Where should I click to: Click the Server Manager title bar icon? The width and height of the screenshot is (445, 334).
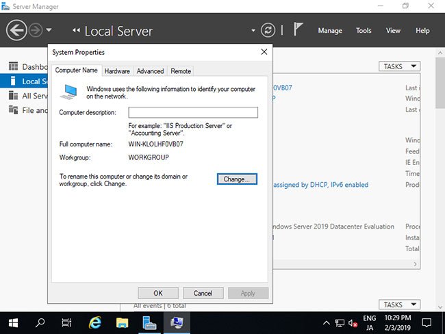pos(5,6)
